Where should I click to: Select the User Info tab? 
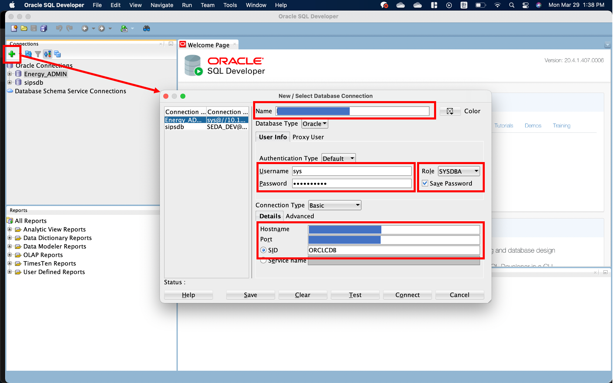273,137
